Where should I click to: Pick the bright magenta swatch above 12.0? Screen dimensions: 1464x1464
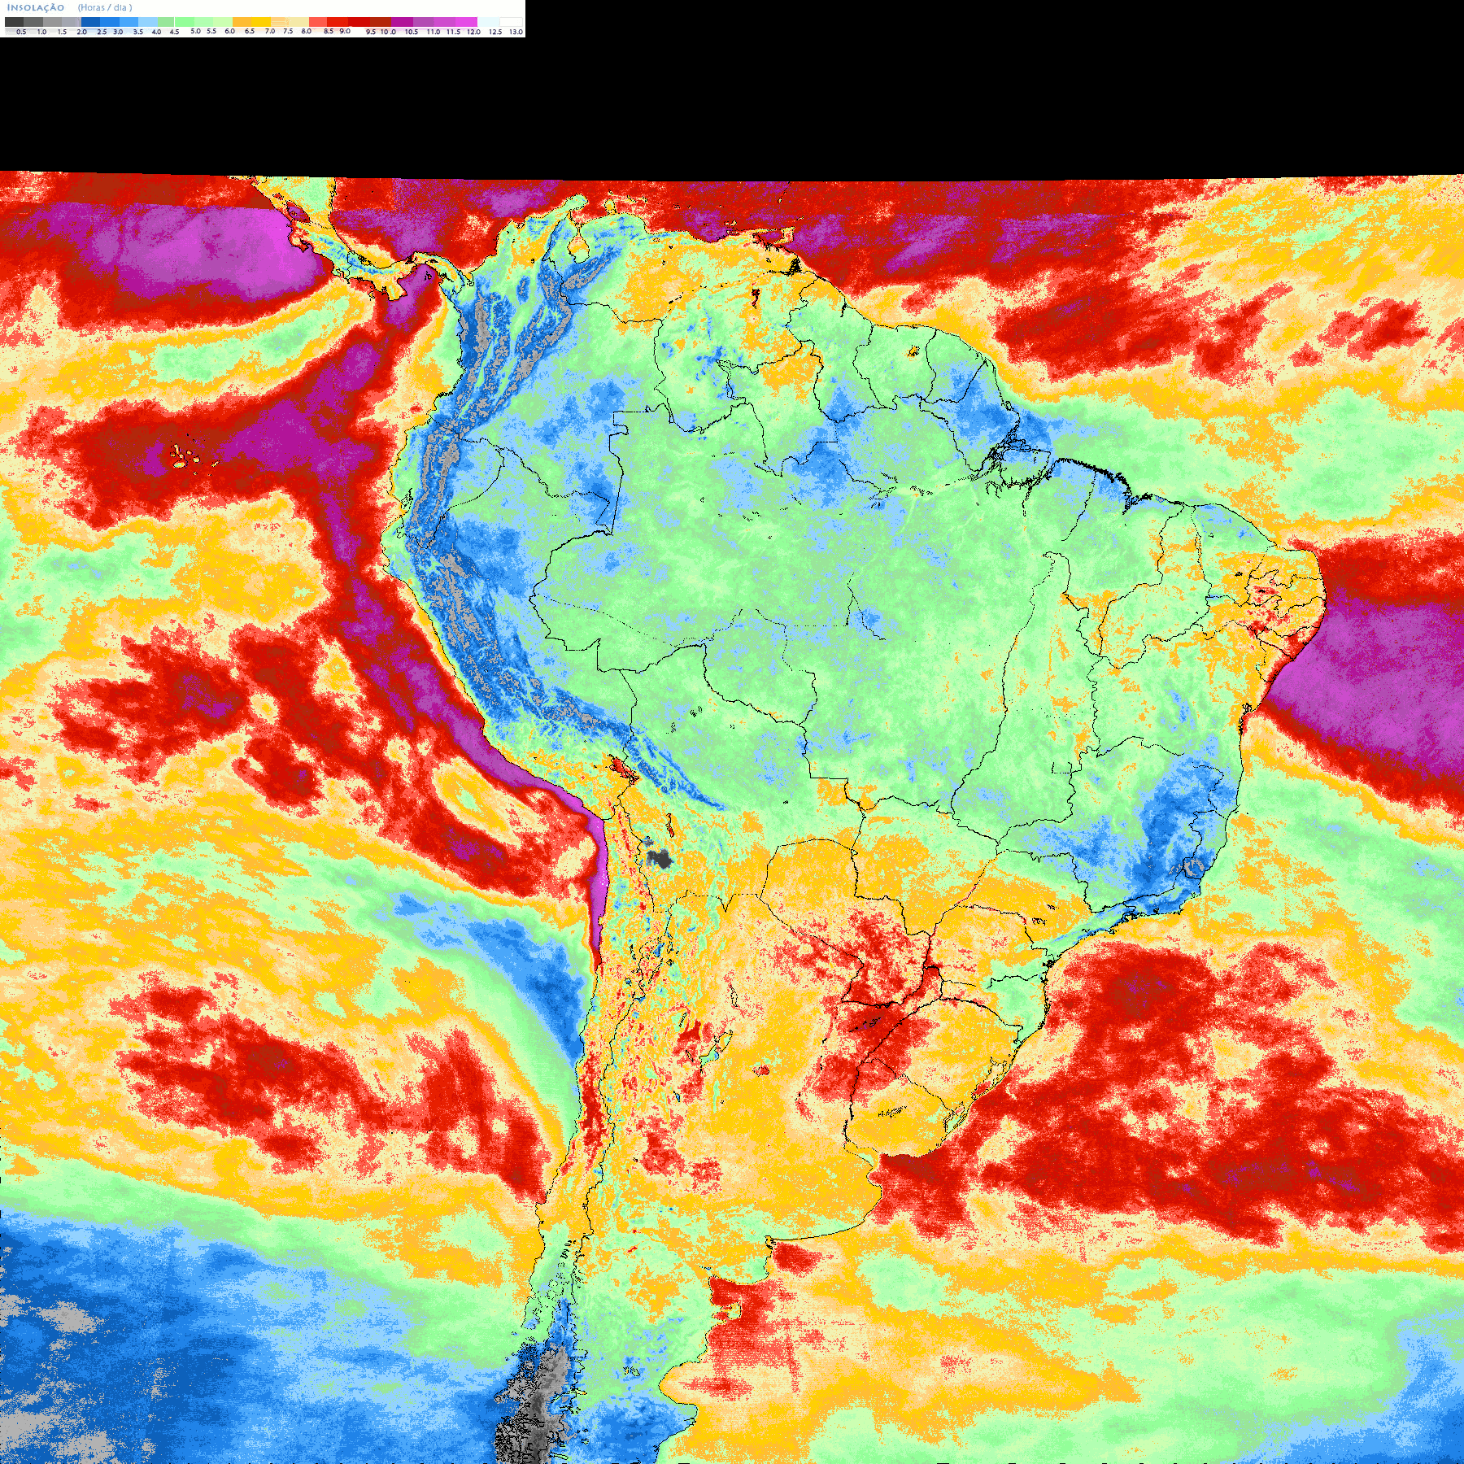pos(466,22)
